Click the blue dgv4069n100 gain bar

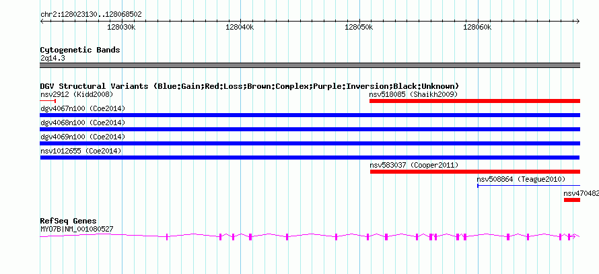pos(310,143)
